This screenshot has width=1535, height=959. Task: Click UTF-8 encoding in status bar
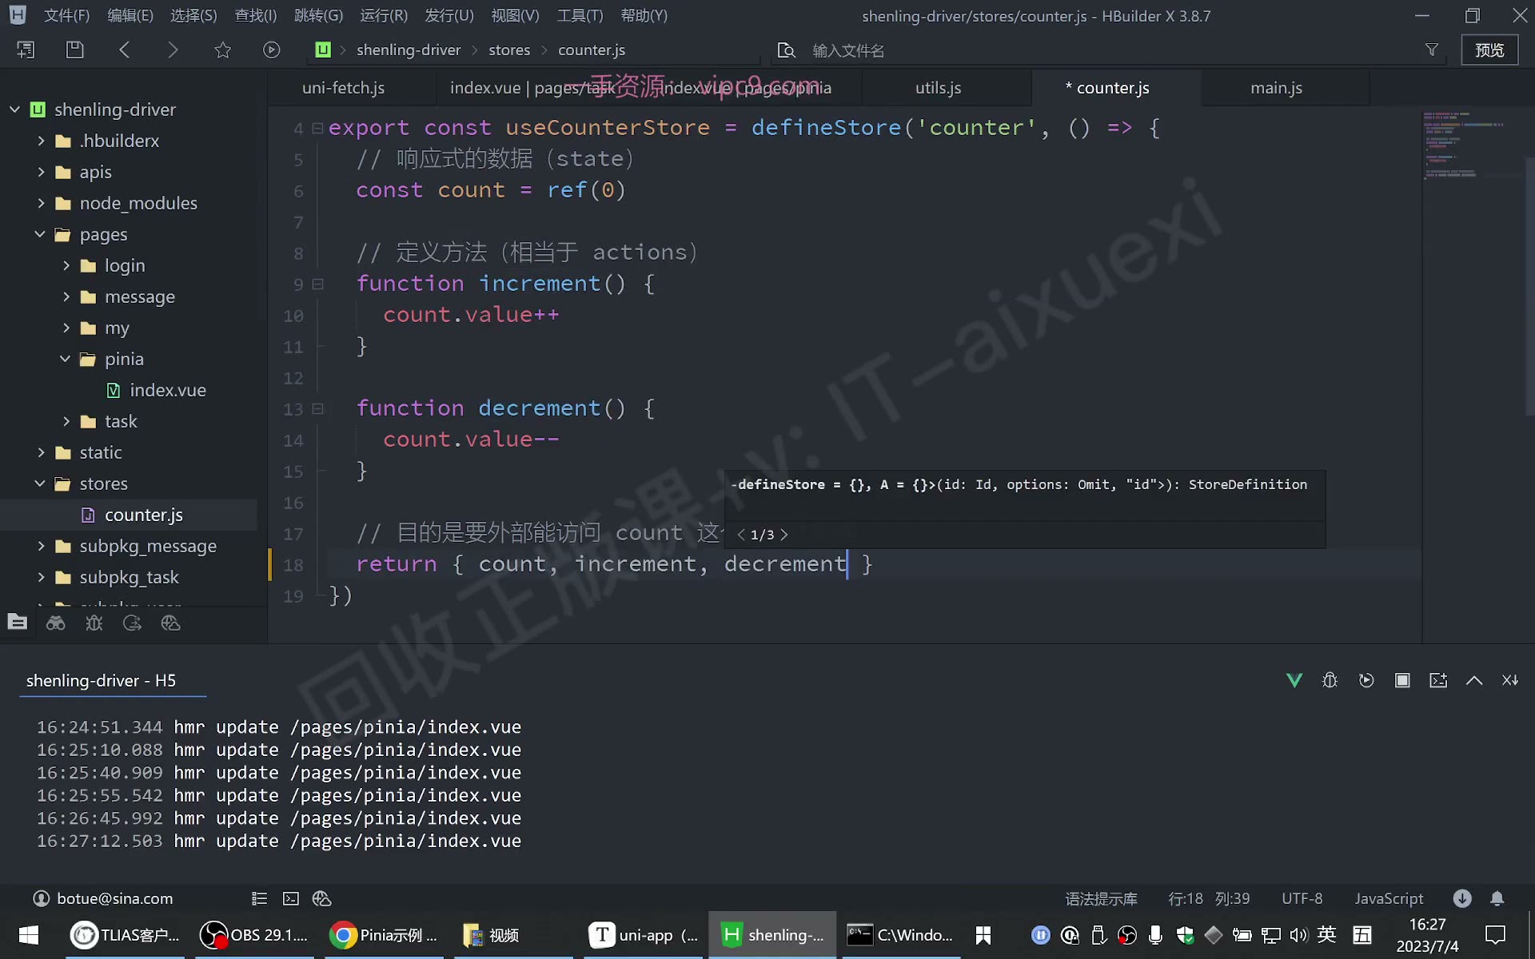click(x=1302, y=898)
